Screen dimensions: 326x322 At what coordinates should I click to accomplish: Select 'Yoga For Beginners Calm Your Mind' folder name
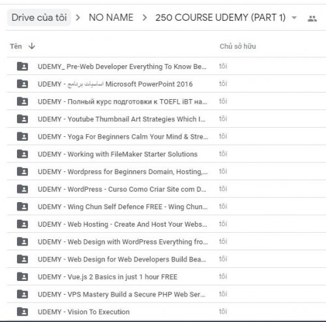[123, 137]
